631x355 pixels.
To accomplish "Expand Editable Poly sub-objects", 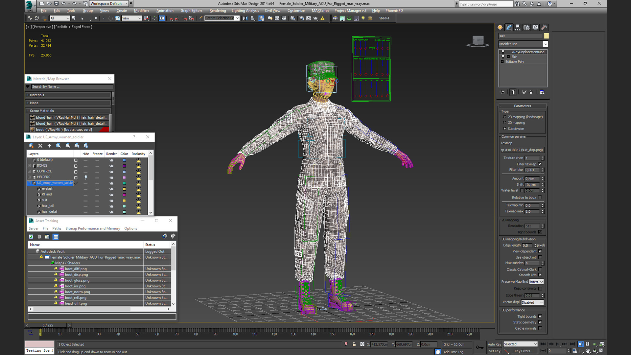I will [x=502, y=61].
